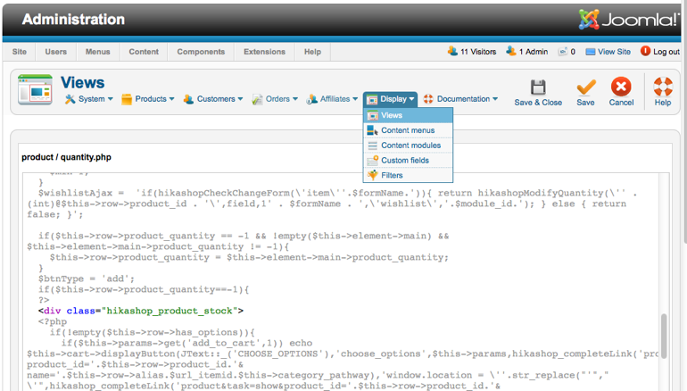The width and height of the screenshot is (687, 391).
Task: Open the Menus menu
Action: click(98, 52)
